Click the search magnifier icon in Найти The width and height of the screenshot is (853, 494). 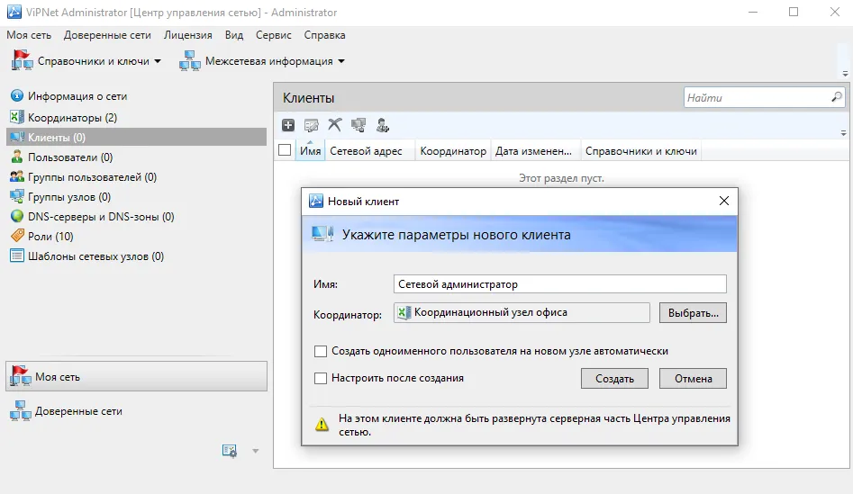coord(836,97)
